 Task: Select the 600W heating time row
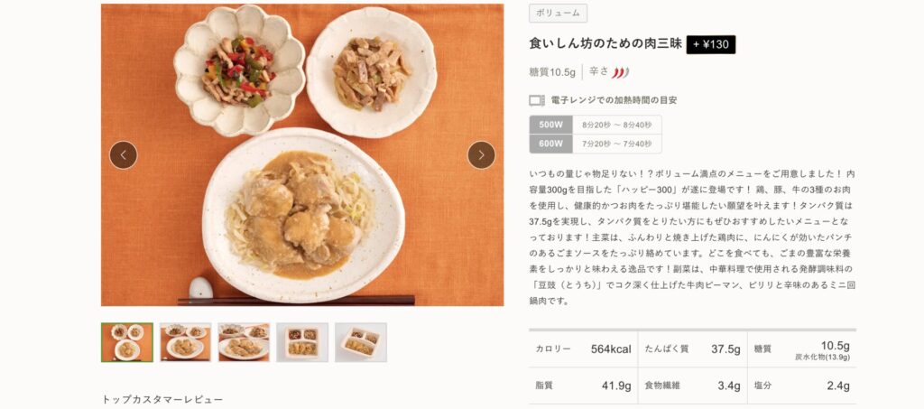click(596, 144)
